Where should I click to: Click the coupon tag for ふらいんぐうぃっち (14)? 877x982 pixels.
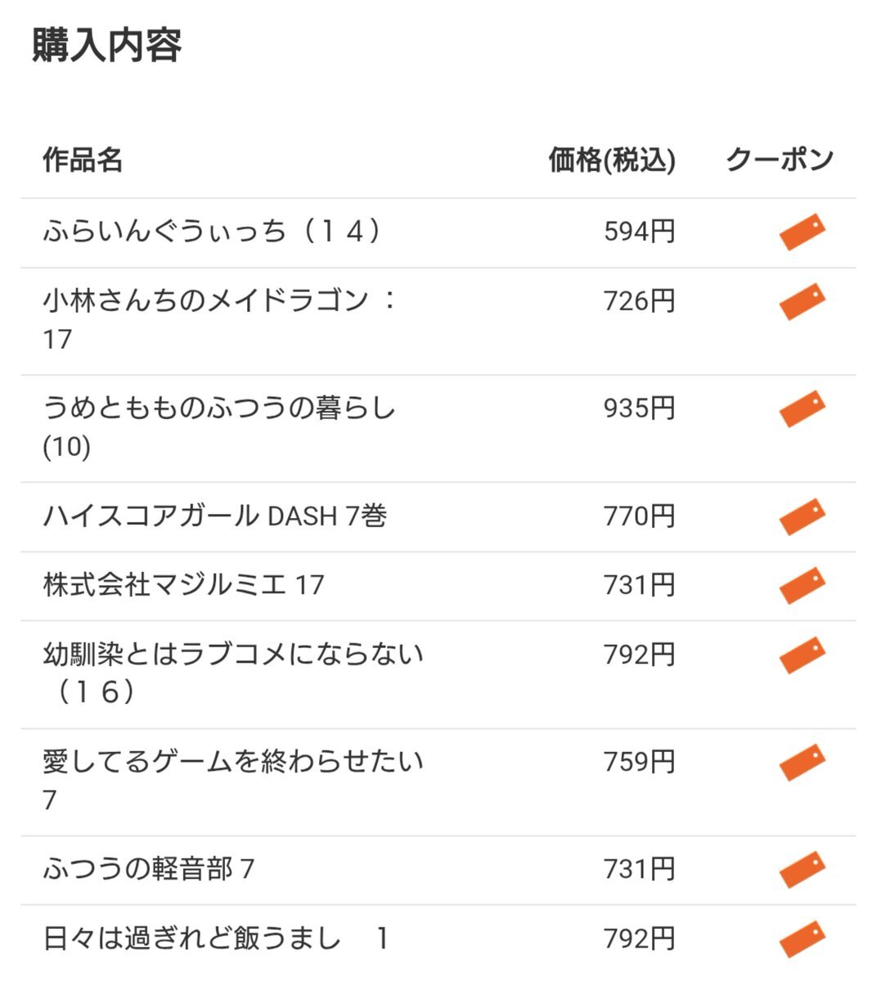[802, 232]
